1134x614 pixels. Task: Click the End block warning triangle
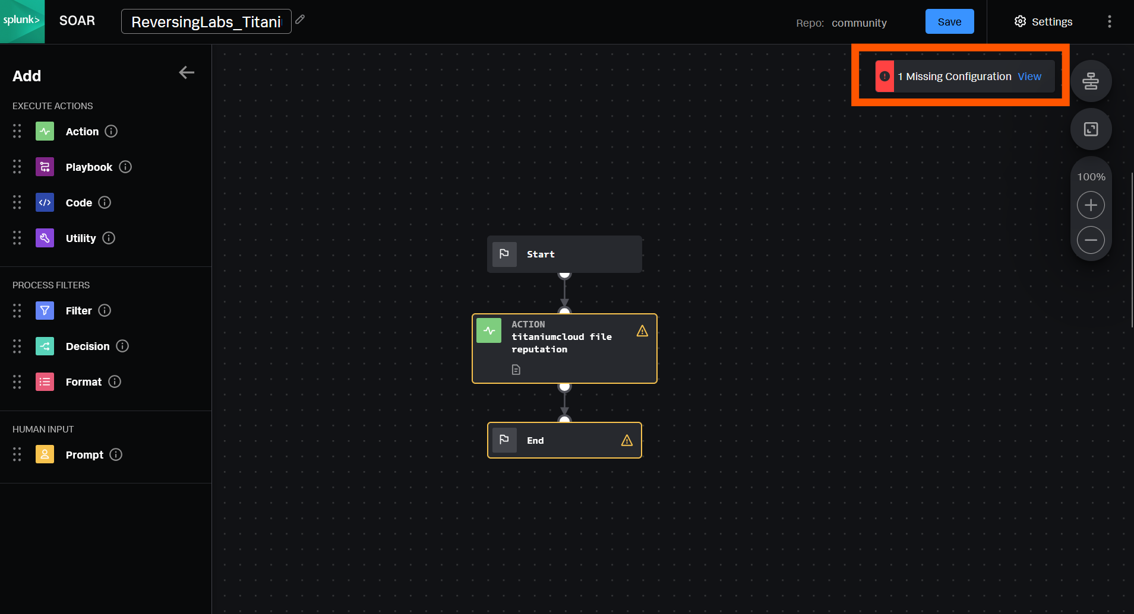[x=627, y=440]
